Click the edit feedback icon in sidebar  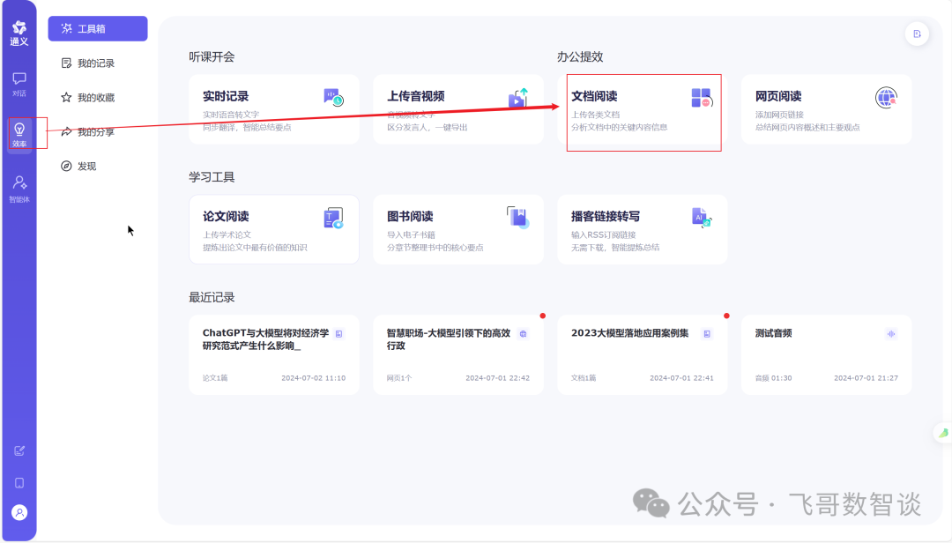pyautogui.click(x=19, y=450)
